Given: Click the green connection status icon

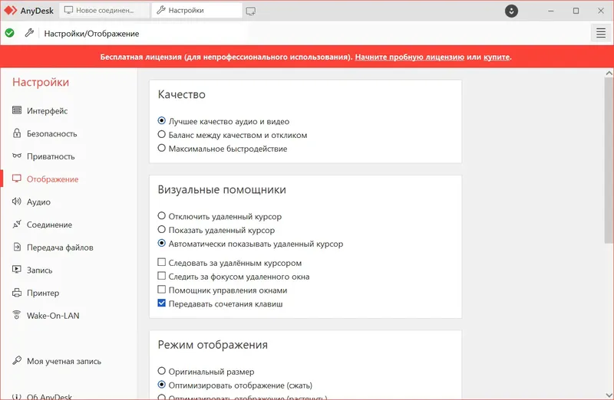Looking at the screenshot, I should tap(9, 33).
